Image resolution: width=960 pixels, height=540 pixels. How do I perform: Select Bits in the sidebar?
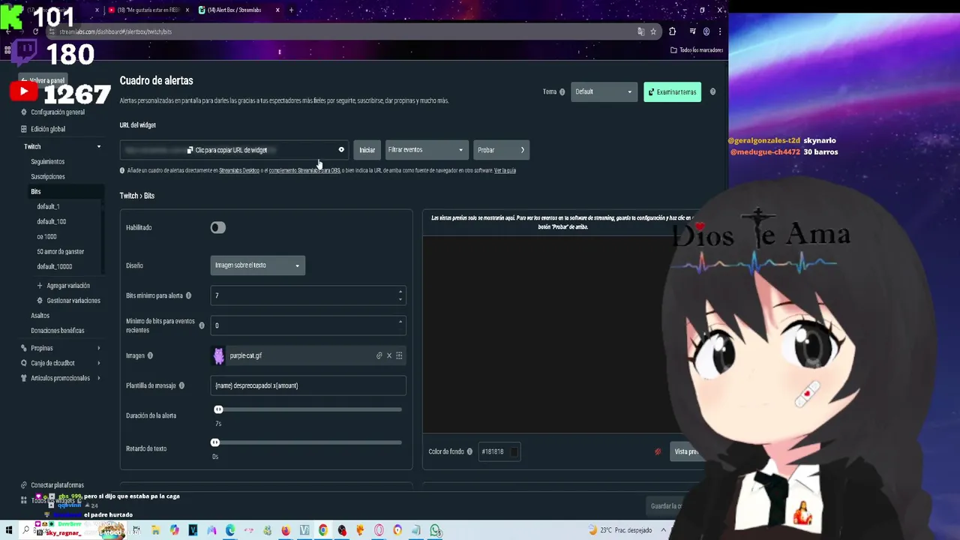point(36,192)
